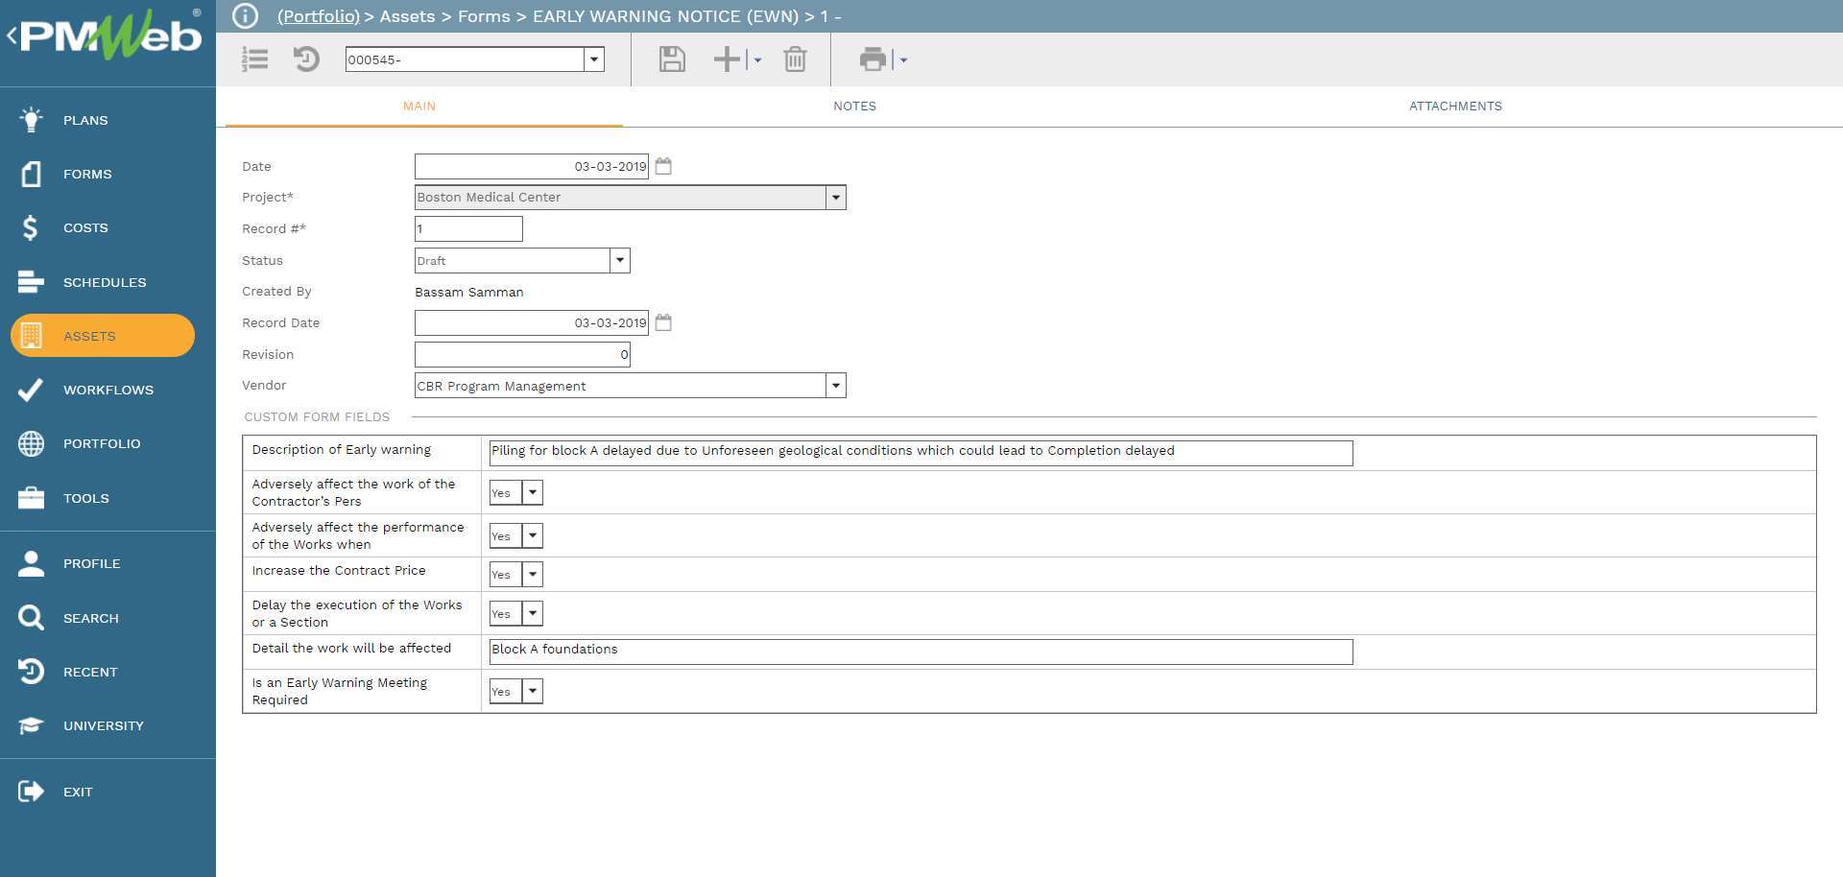Image resolution: width=1843 pixels, height=877 pixels.
Task: Open the Schedules menu label
Action: [105, 282]
